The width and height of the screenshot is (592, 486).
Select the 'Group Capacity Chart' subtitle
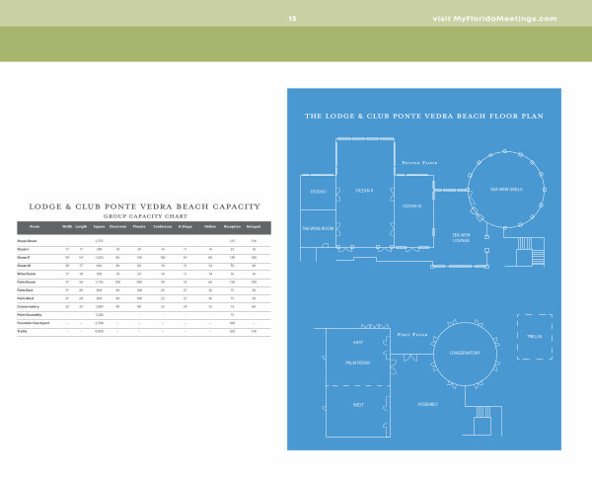click(x=145, y=216)
